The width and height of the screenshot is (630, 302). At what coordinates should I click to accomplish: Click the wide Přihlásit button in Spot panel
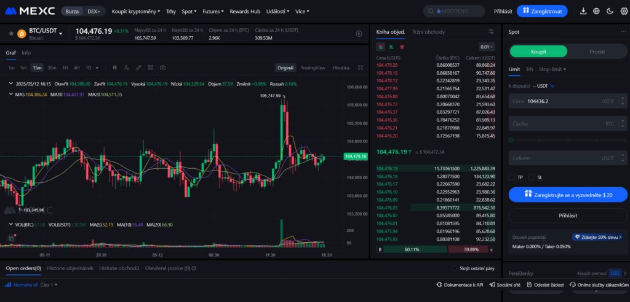point(568,215)
